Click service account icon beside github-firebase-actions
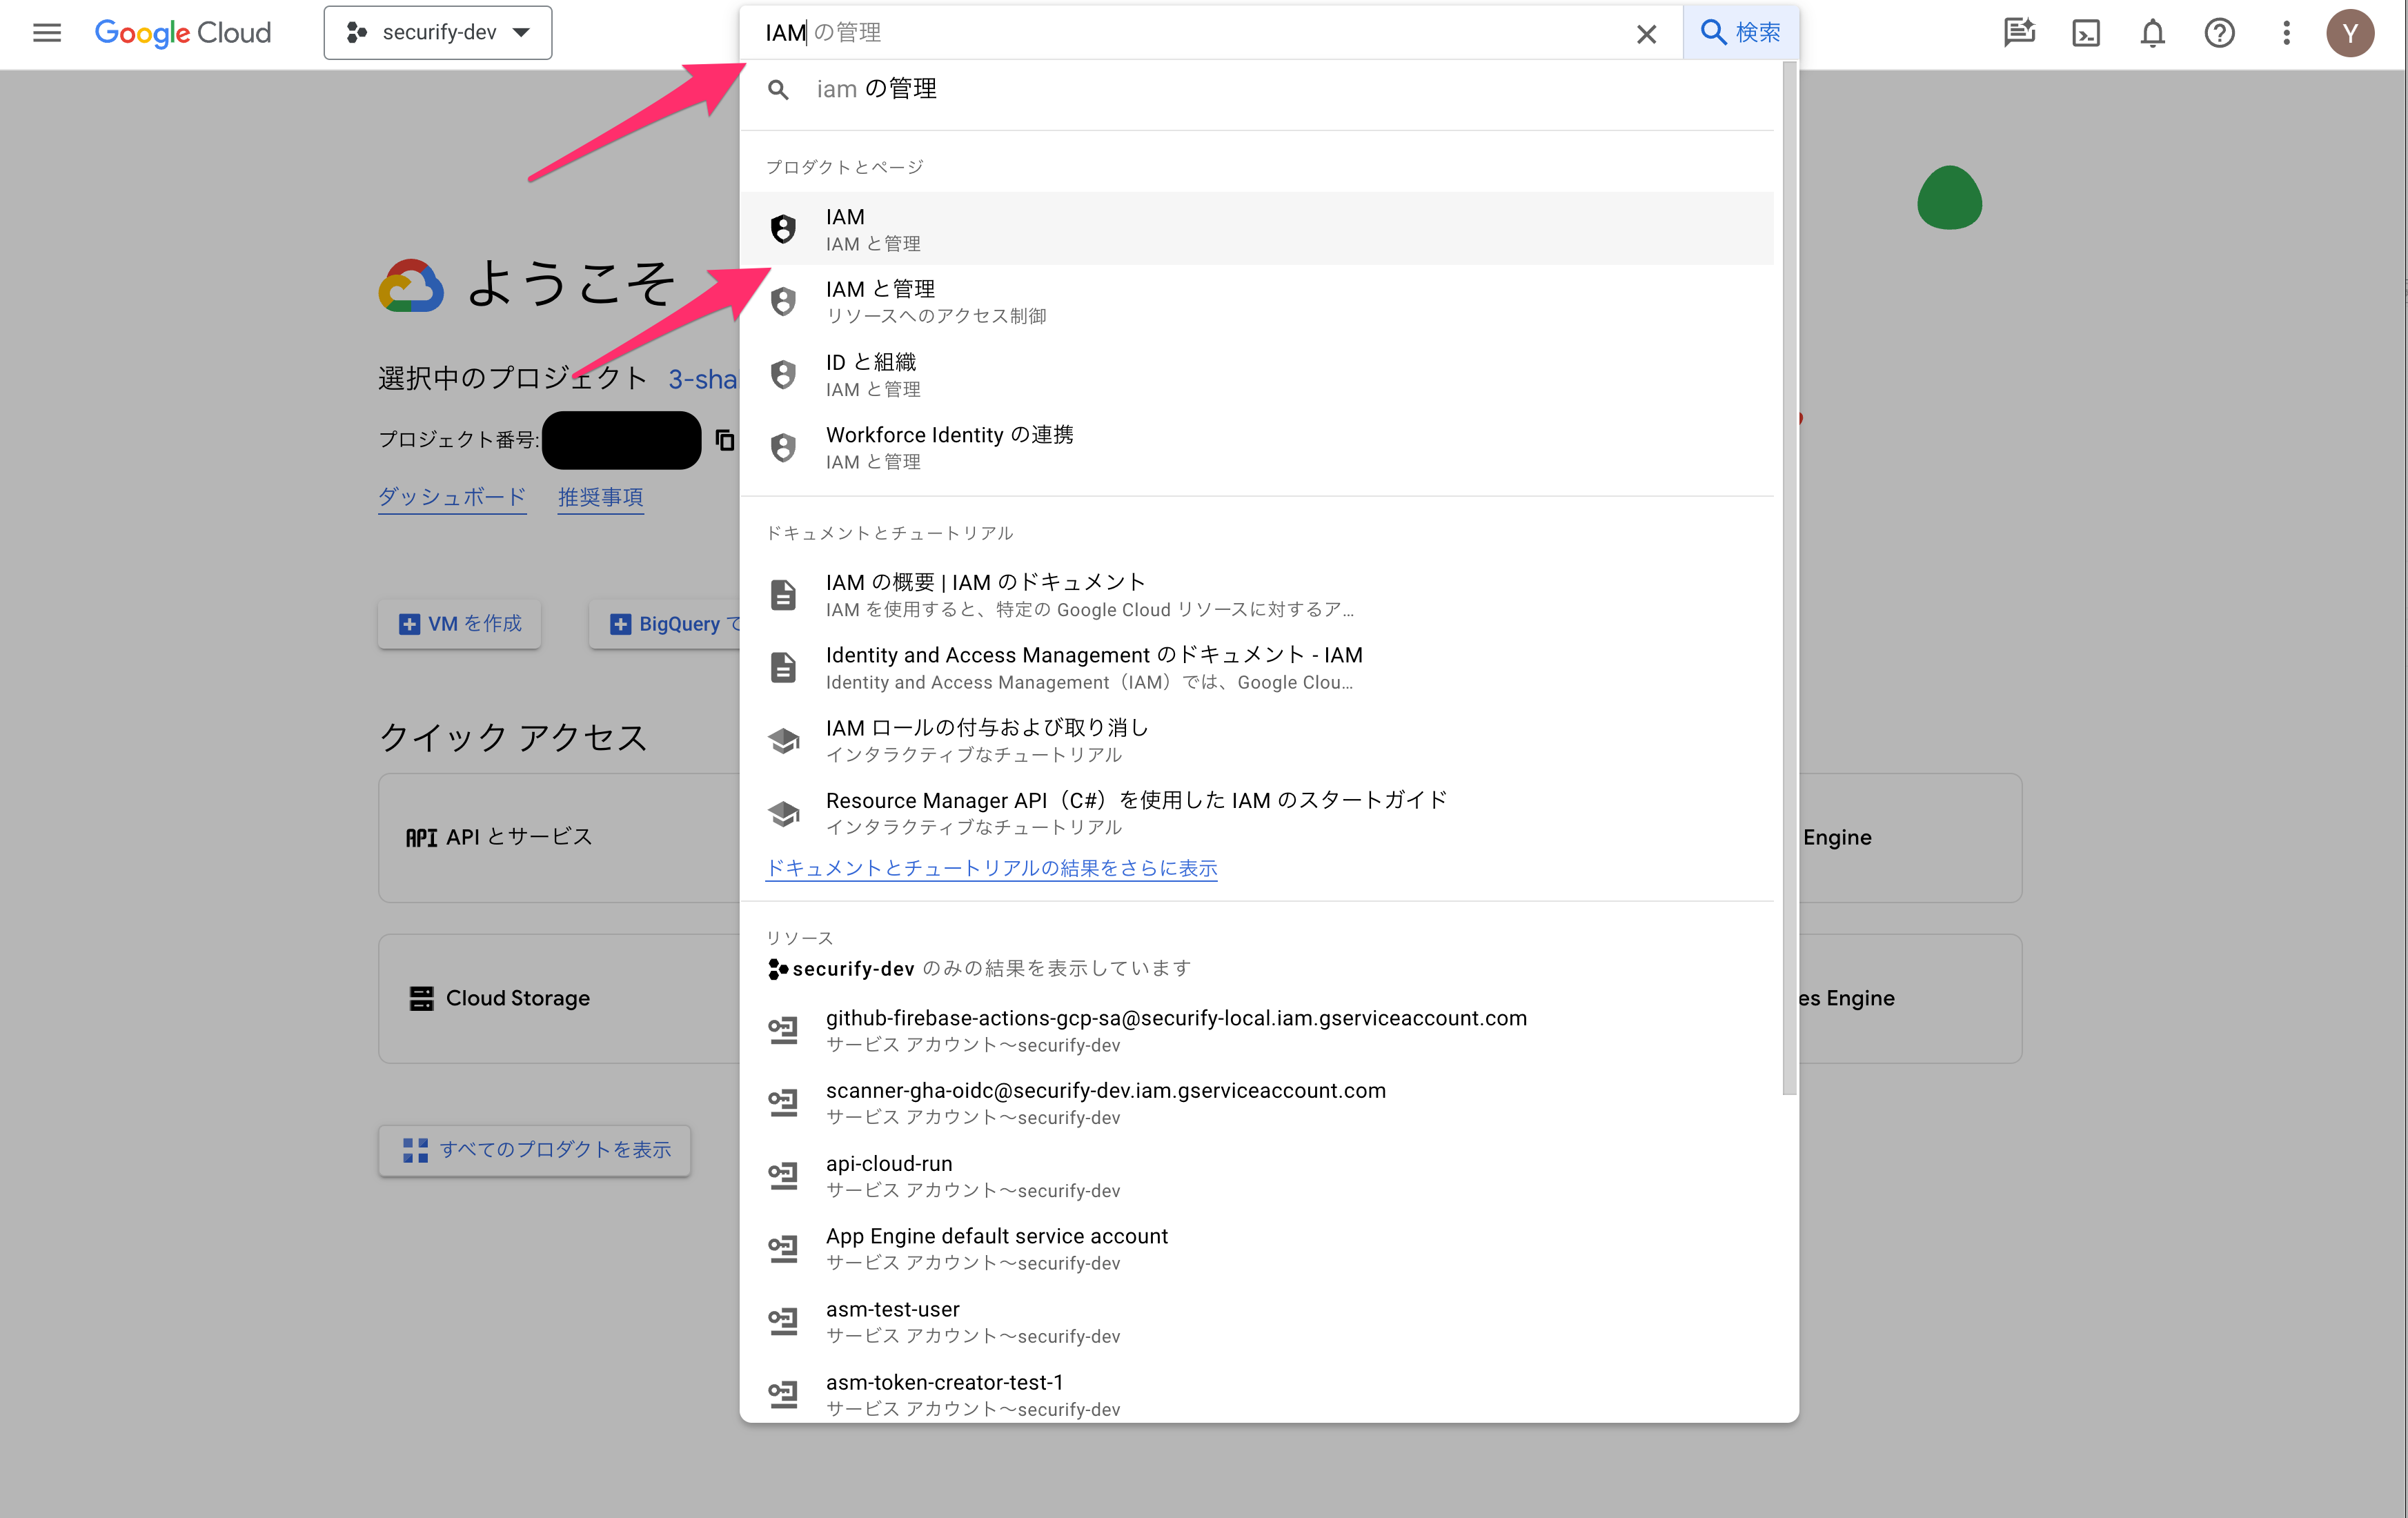This screenshot has width=2408, height=1518. coord(783,1030)
